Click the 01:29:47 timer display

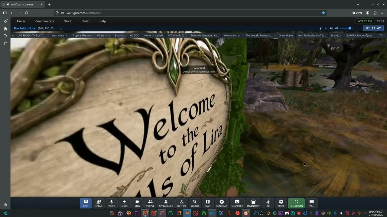(x=373, y=28)
